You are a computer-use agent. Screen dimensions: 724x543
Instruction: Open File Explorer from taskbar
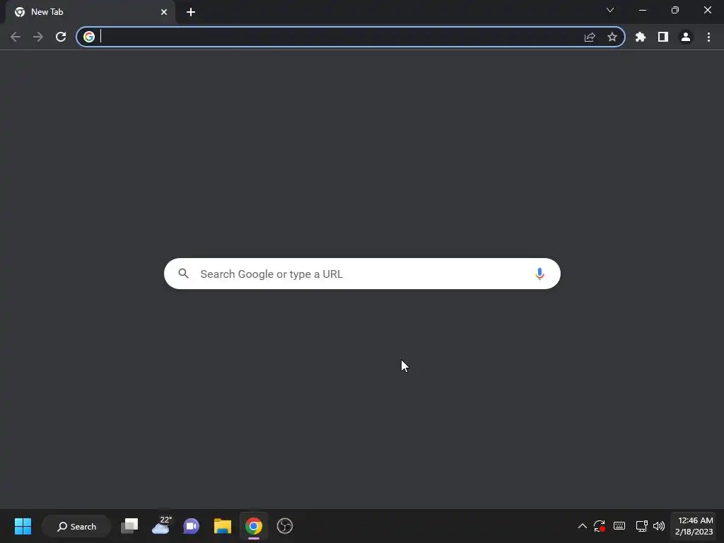[223, 526]
